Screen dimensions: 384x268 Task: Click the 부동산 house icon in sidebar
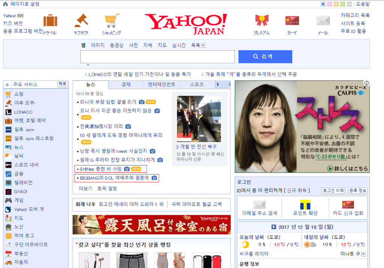point(8,253)
